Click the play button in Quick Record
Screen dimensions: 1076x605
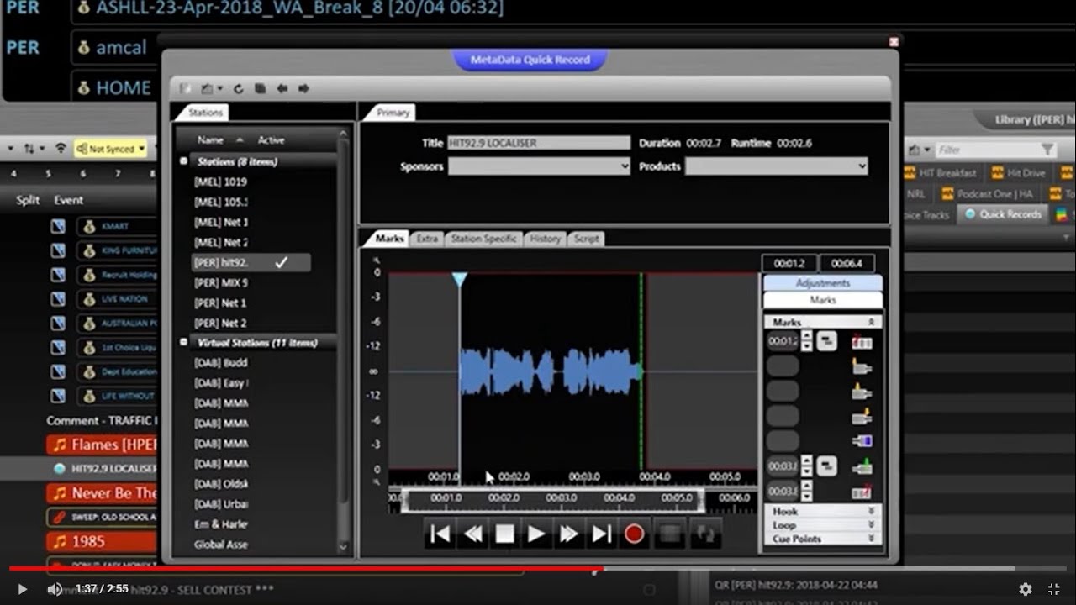536,534
